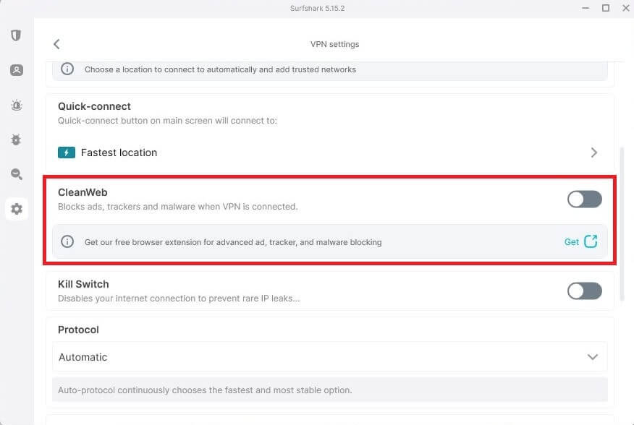
Task: Launch Surfshark Search via magnifier icon
Action: [x=16, y=173]
